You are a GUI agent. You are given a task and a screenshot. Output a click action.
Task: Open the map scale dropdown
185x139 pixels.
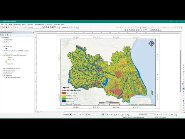(x=41, y=27)
